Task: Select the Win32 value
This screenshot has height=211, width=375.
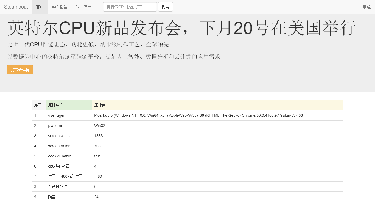Action: [217, 126]
